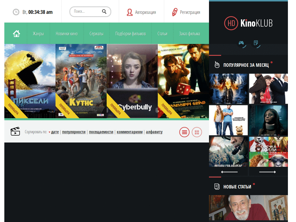Image resolution: width=296 pixels, height=222 pixels.
Task: Sort by посещаемости
Action: pyautogui.click(x=101, y=132)
